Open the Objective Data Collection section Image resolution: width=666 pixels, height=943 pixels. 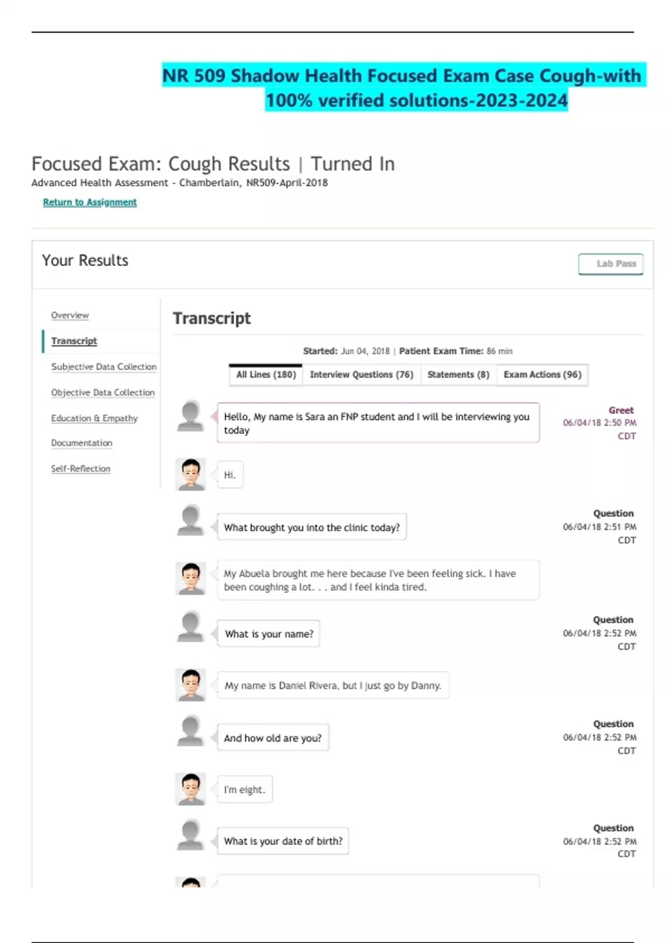point(103,393)
